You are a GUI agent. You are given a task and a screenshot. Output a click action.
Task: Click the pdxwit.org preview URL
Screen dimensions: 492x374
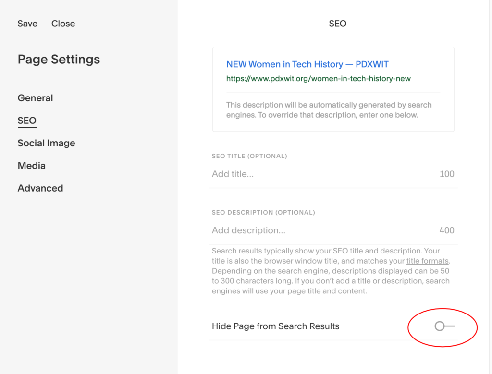(x=318, y=78)
